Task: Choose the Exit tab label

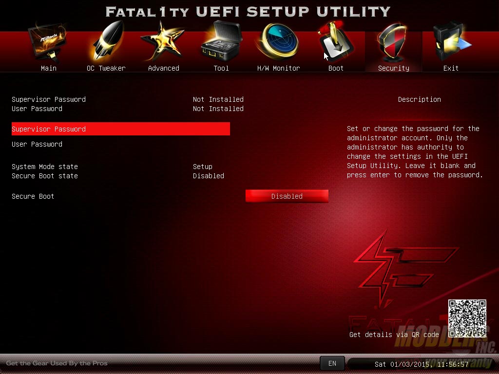Action: click(451, 68)
